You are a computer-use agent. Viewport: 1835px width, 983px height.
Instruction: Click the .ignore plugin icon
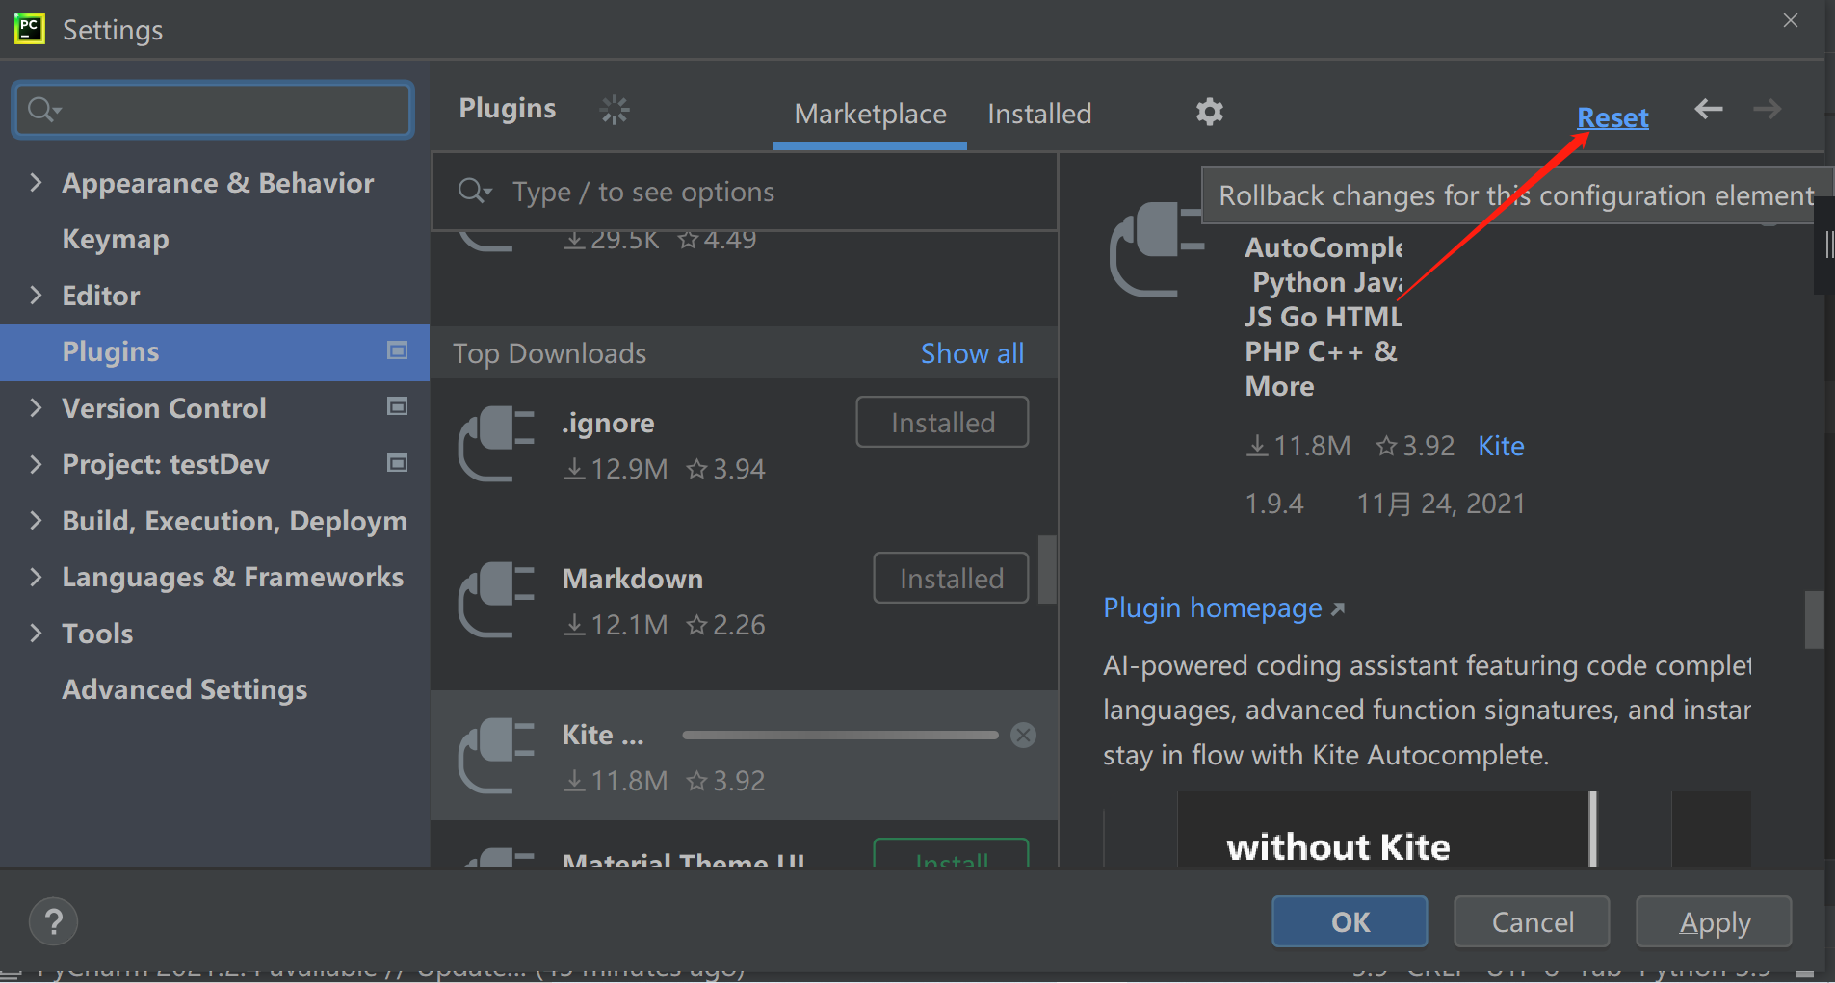point(497,443)
